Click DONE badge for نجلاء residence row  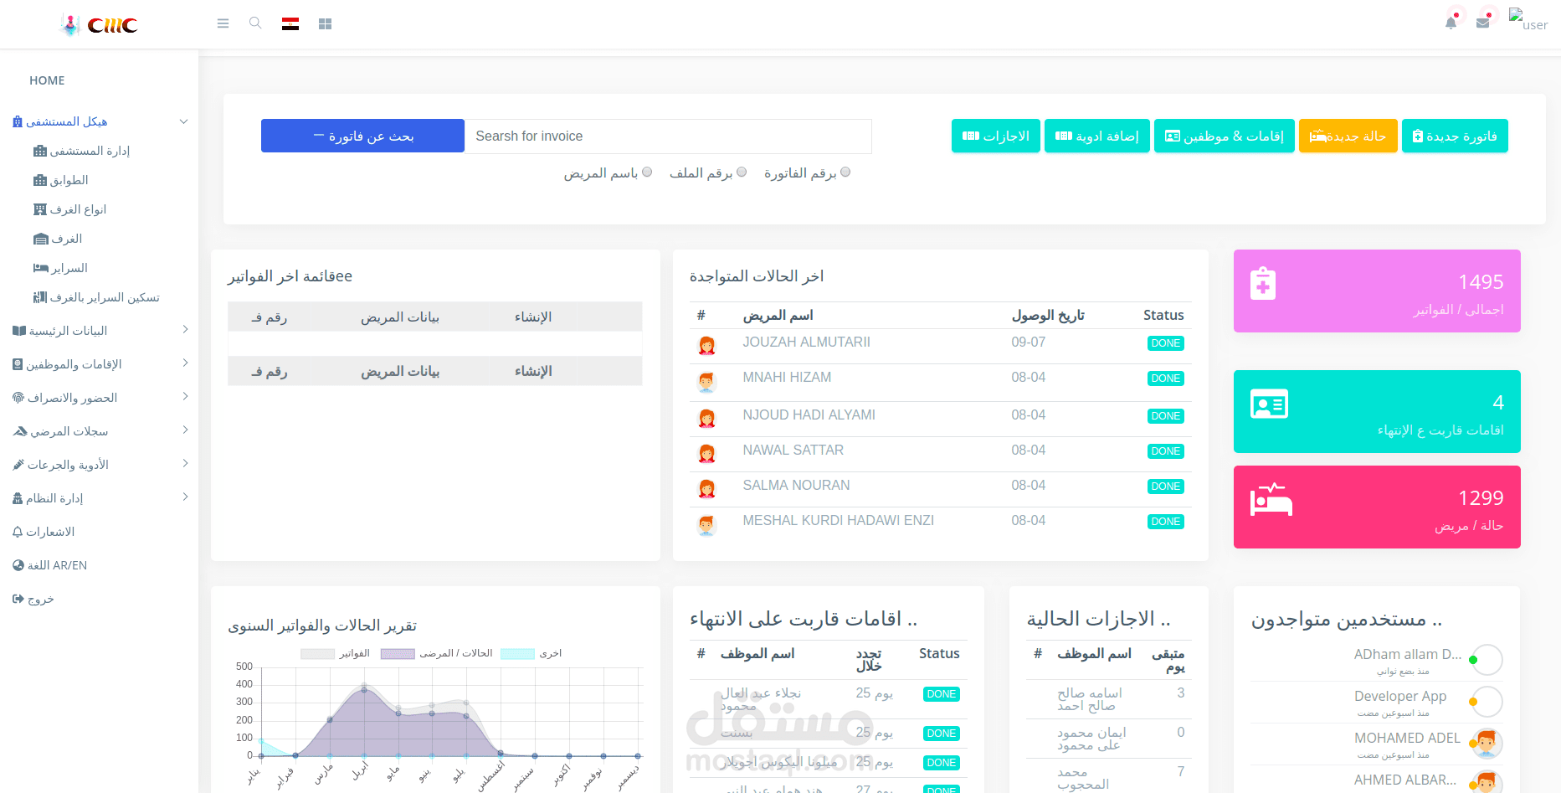pos(941,694)
